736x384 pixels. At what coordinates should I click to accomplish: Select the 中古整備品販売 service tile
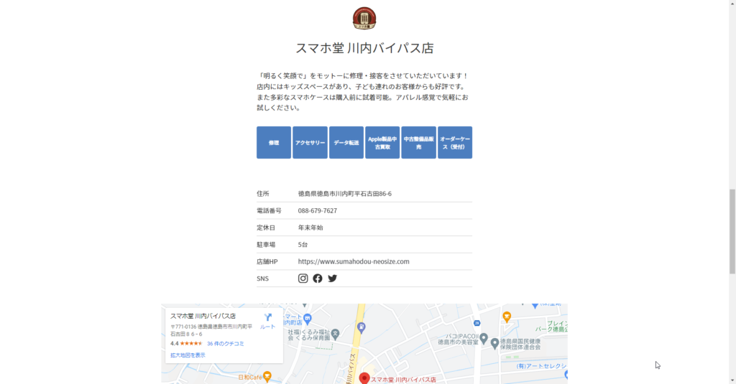click(x=419, y=143)
